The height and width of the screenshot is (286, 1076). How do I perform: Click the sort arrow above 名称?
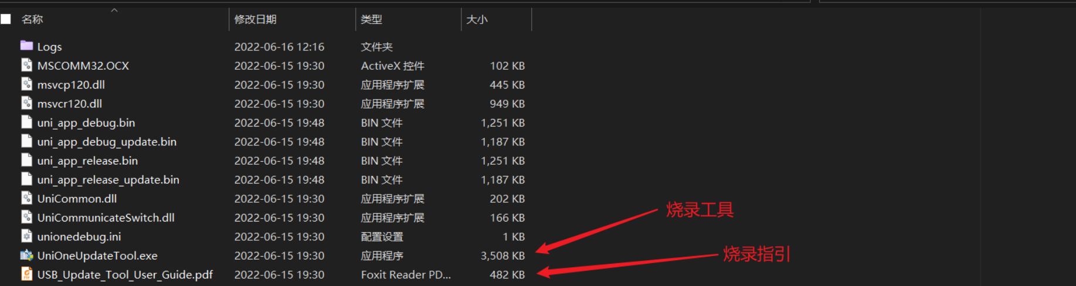(114, 10)
